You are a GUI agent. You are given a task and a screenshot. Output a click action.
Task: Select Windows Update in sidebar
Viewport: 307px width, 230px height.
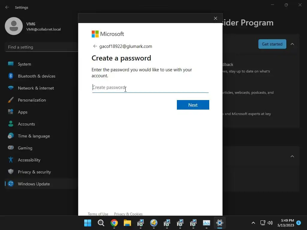tap(41, 184)
